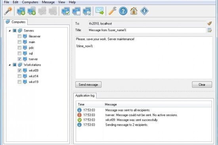Select the pdc tree item

[31, 48]
